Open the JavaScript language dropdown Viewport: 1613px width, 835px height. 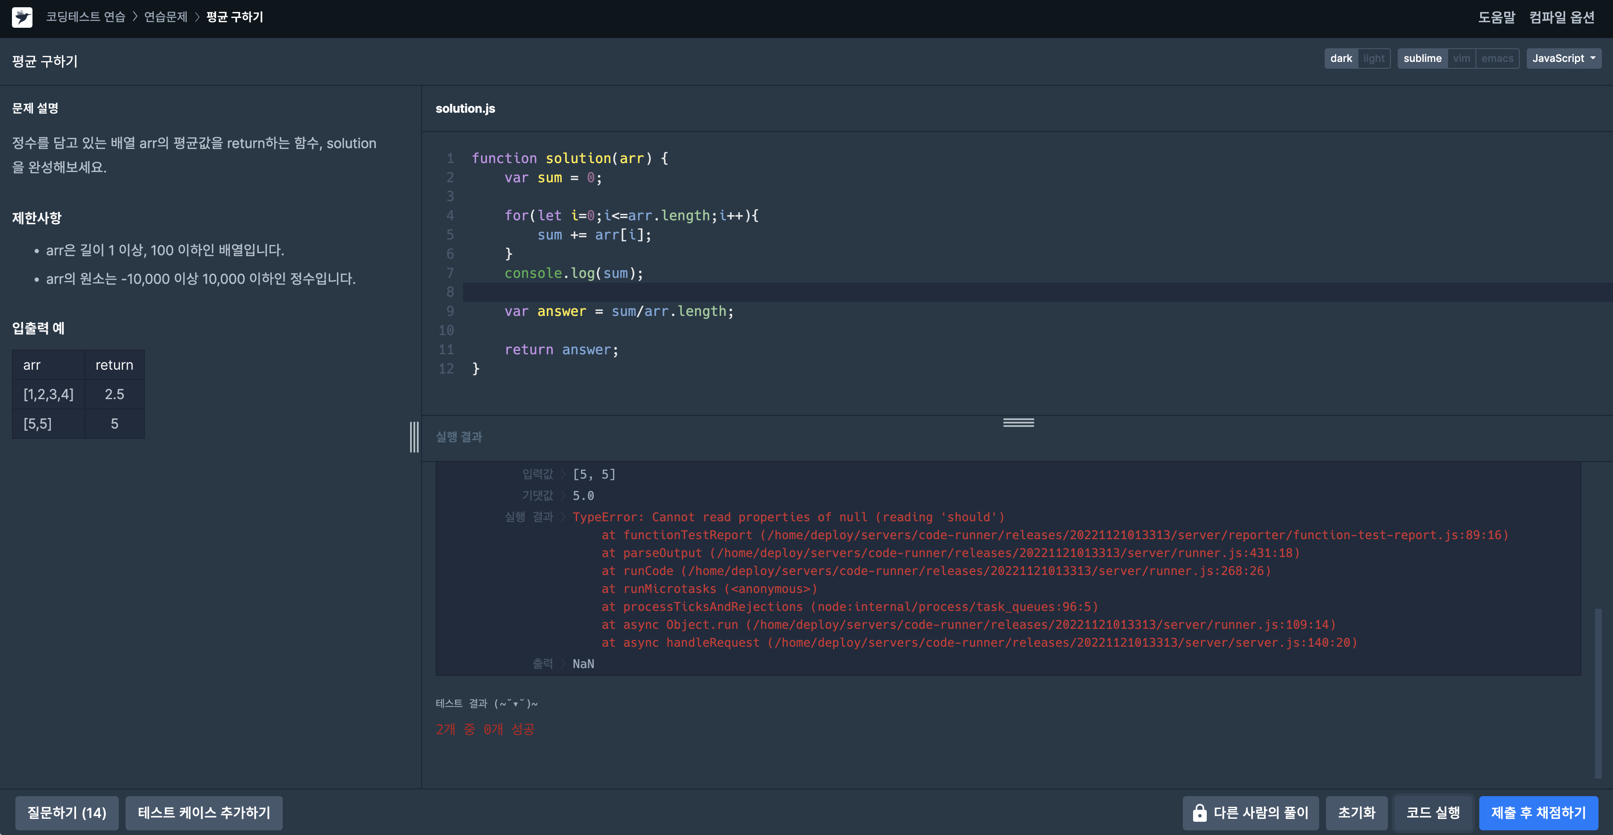point(1563,58)
